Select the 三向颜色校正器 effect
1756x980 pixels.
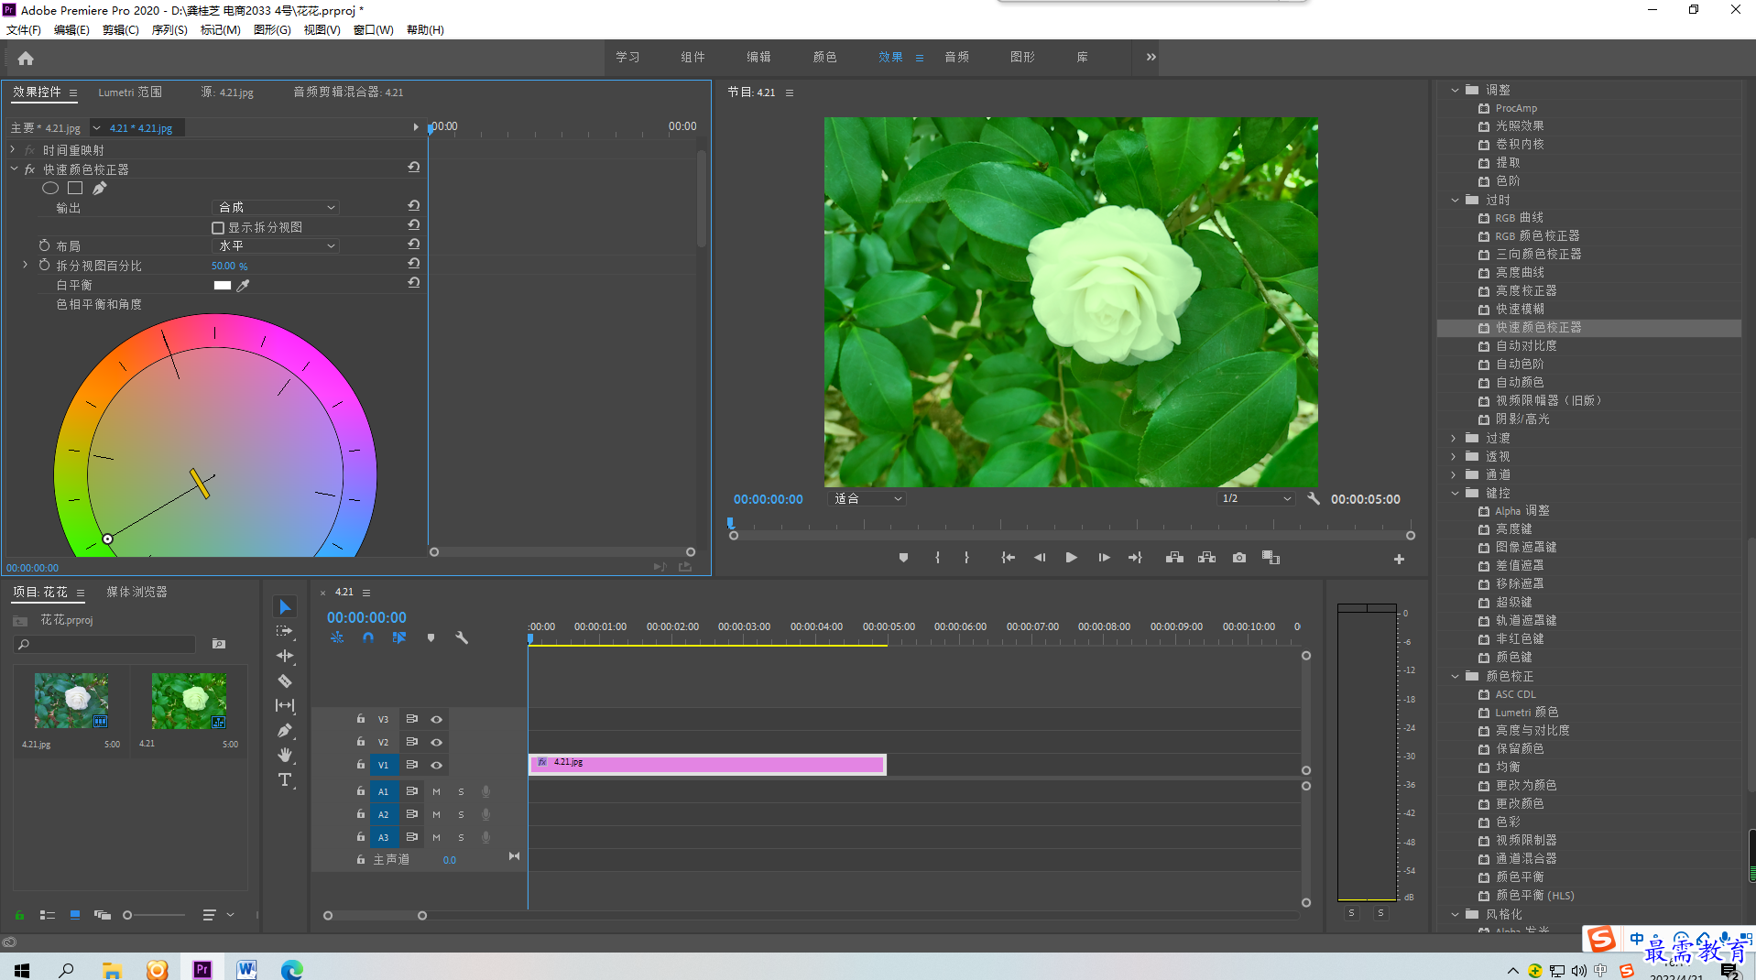pos(1539,255)
